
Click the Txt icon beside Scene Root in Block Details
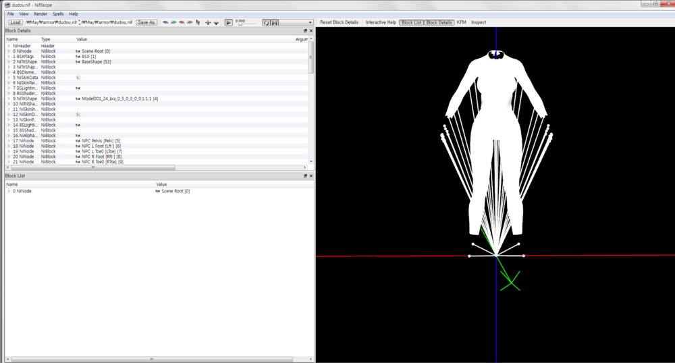pyautogui.click(x=78, y=51)
